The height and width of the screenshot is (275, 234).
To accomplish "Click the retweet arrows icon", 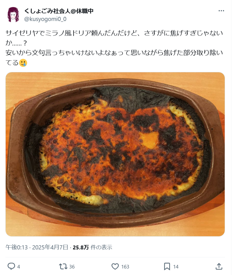I will pos(63,266).
